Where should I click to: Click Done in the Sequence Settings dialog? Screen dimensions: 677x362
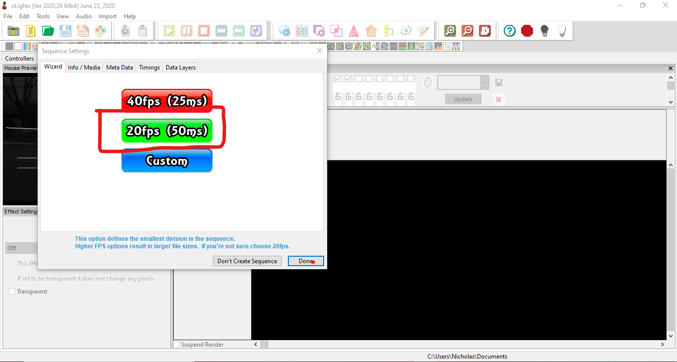(x=306, y=261)
